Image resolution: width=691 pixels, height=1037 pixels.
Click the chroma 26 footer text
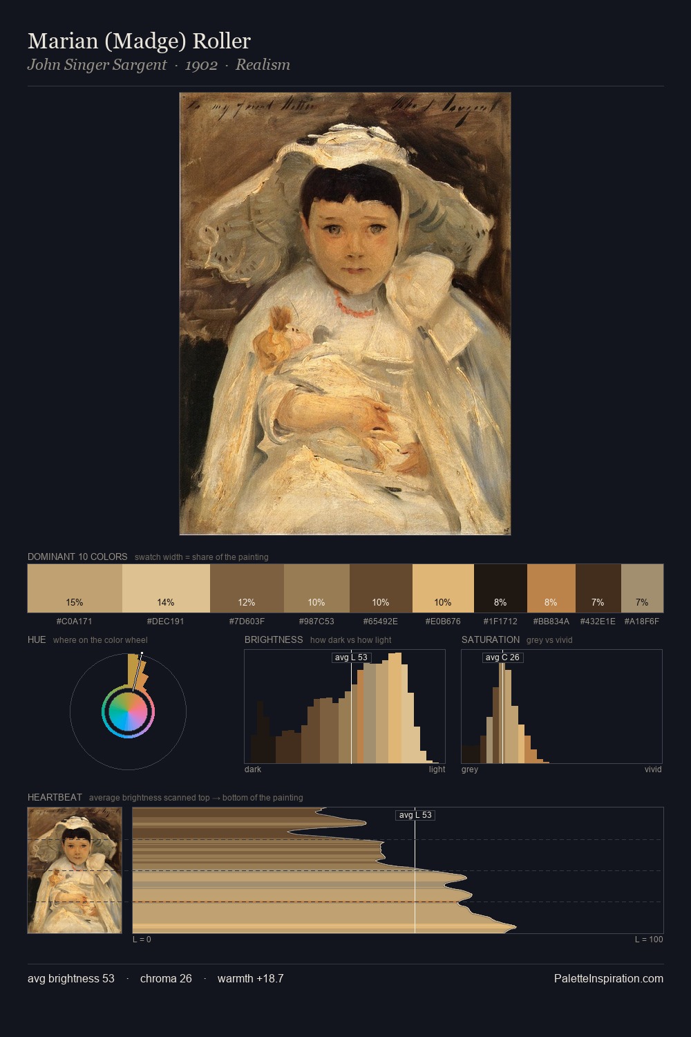166,978
